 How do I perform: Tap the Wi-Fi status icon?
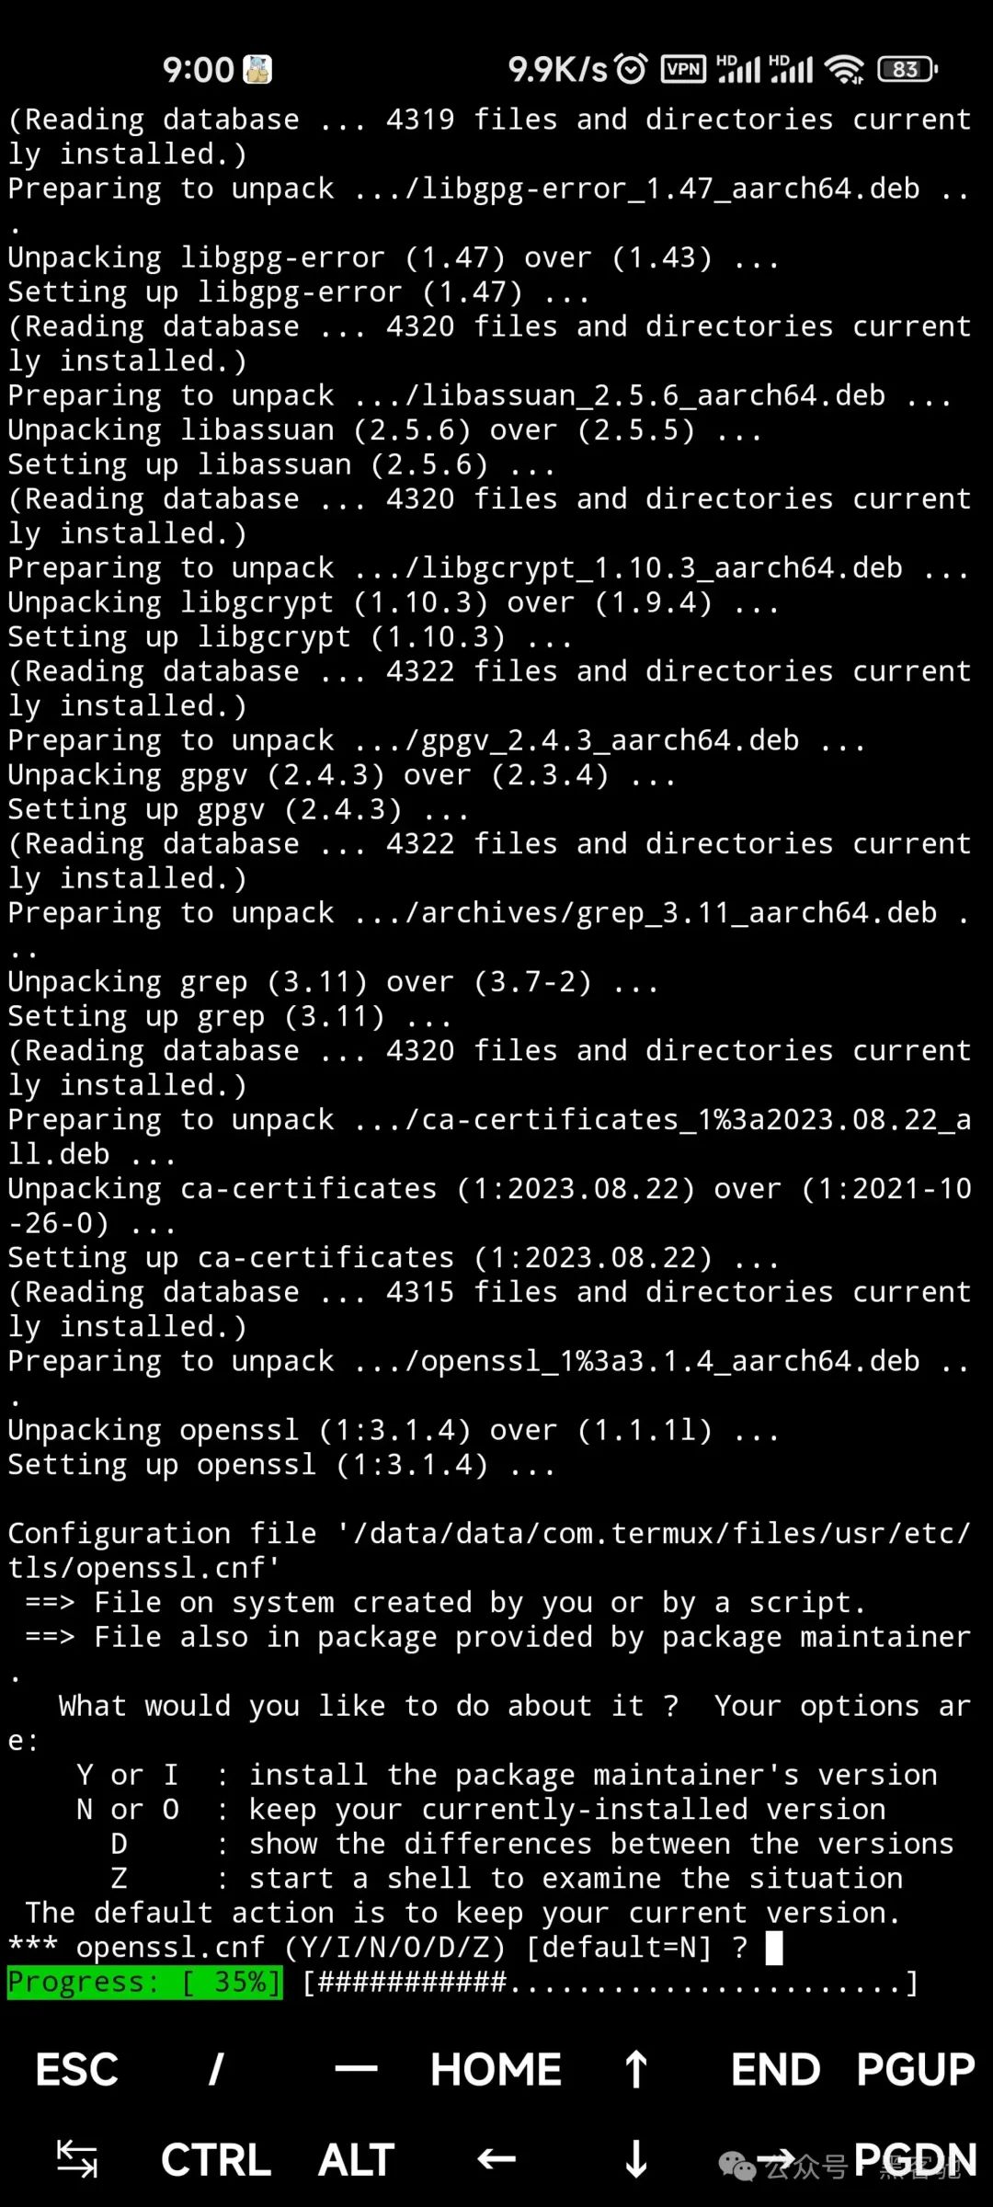pos(843,69)
